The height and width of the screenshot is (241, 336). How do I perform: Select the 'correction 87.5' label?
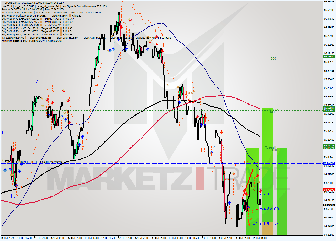coord(269,224)
